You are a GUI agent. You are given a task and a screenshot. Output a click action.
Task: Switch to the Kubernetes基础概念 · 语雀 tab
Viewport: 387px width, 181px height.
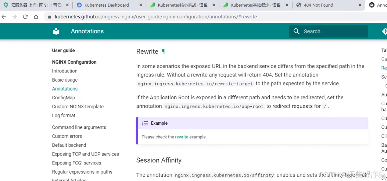tap(255, 5)
